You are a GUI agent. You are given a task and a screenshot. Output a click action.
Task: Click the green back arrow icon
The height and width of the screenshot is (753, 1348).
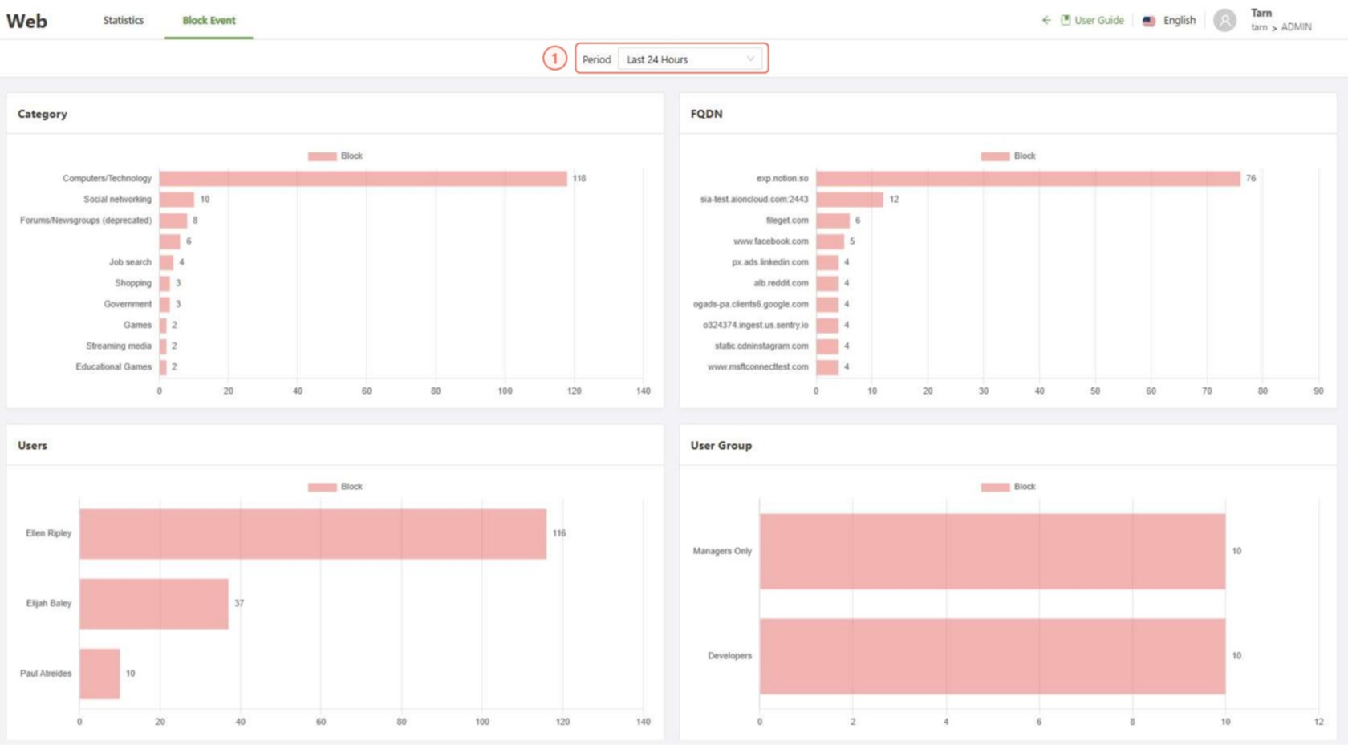[1046, 20]
